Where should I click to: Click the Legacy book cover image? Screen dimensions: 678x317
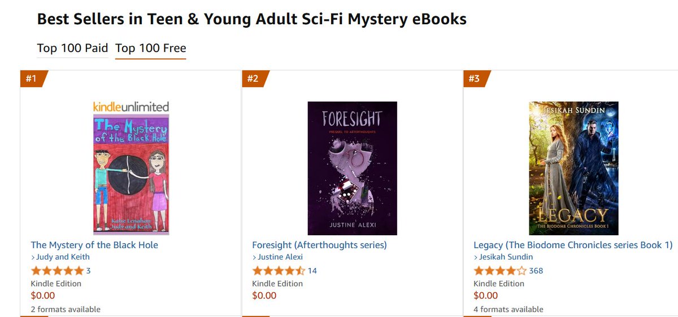point(573,168)
